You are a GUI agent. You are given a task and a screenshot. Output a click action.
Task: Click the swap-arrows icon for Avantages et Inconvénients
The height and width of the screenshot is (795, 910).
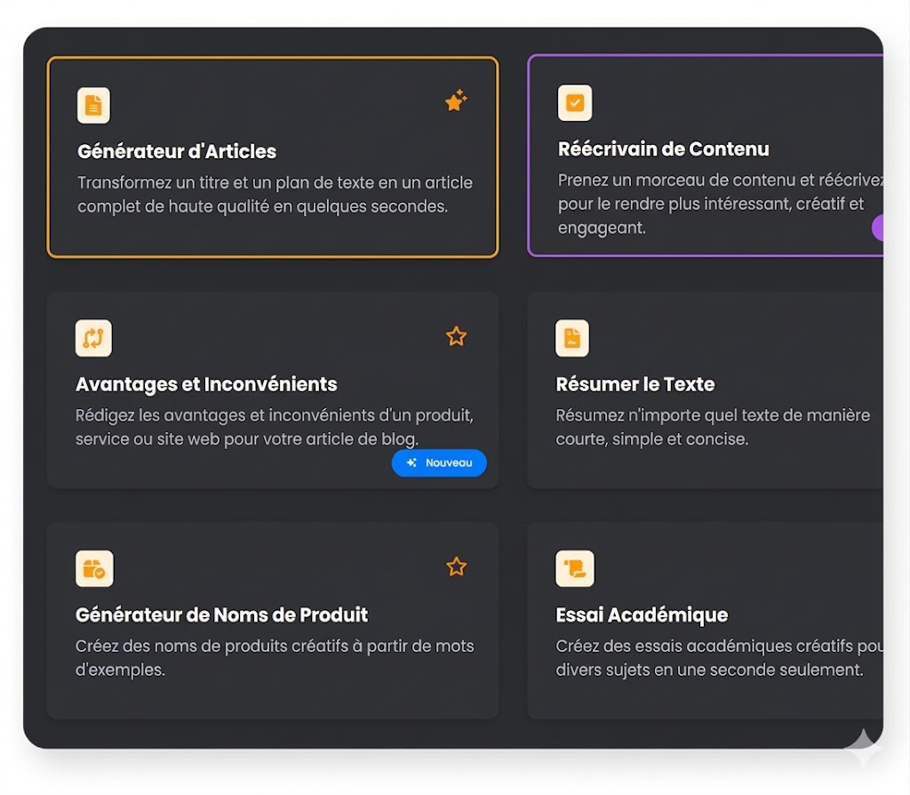[93, 338]
